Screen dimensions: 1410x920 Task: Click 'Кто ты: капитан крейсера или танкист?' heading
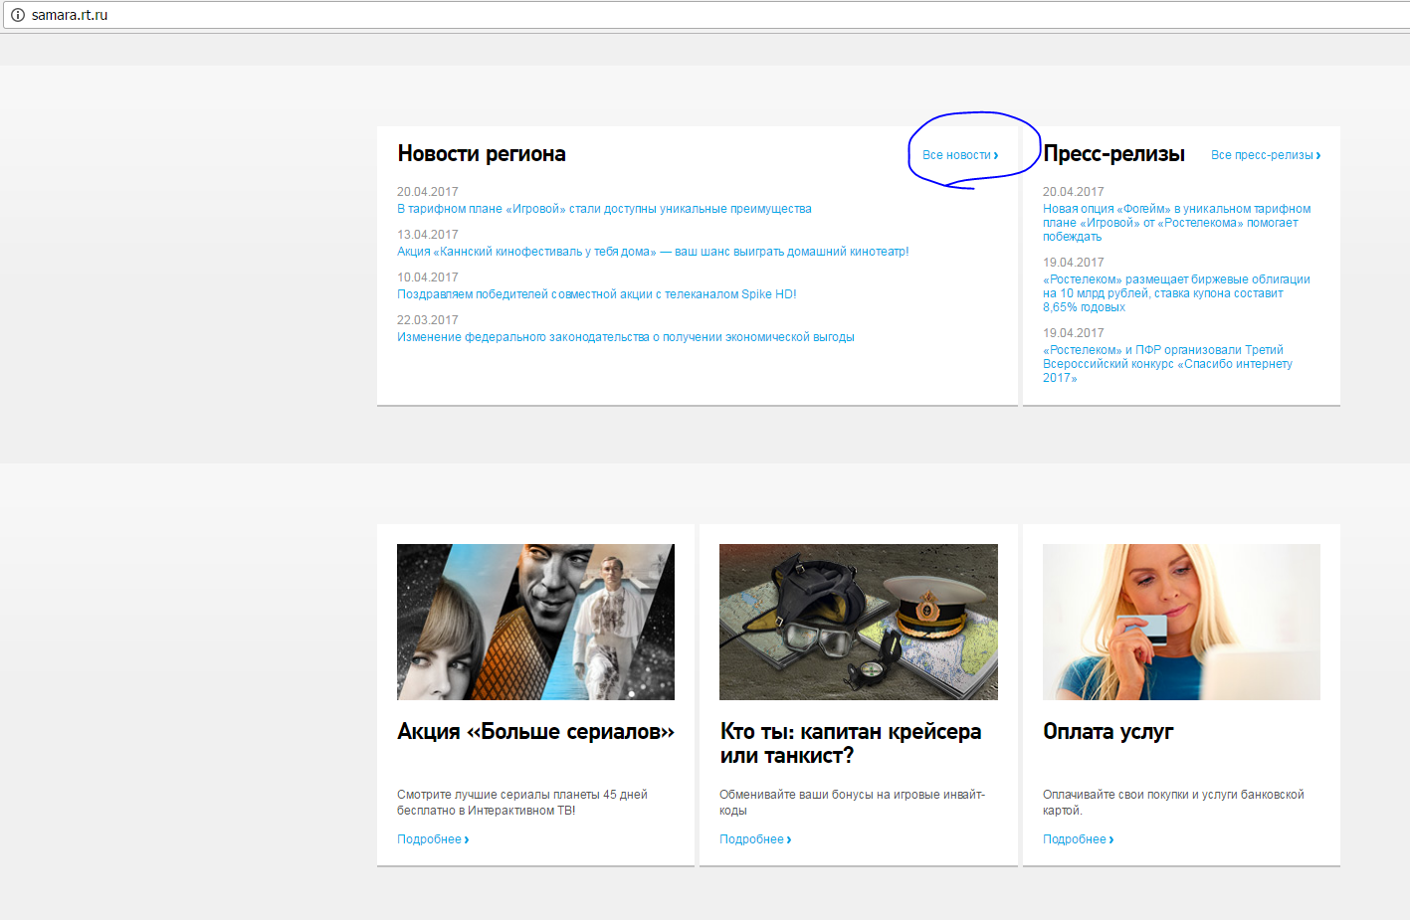[x=850, y=744]
